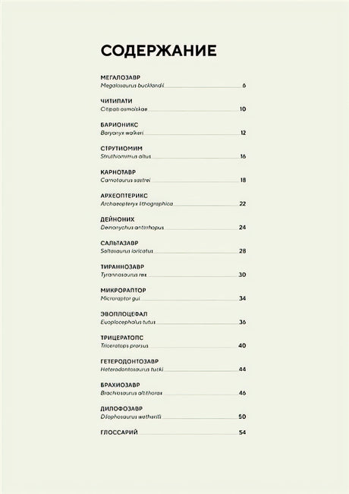349x494 pixels.
Task: Go to the ДИЛОФОЗАВР entry
Action: coord(121,409)
